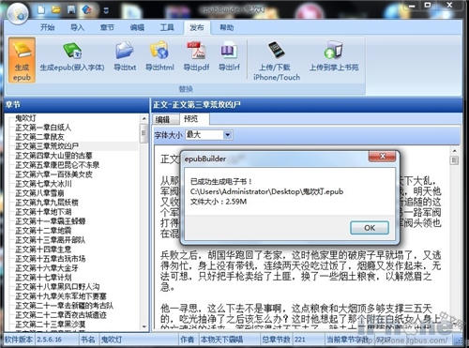This screenshot has height=348, width=469.
Task: Click the open folder quick-access icon
Action: (56, 9)
